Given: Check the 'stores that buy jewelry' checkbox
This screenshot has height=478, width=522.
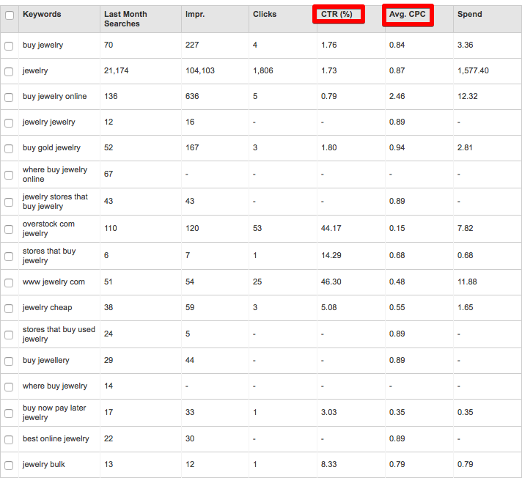Looking at the screenshot, I should (x=9, y=257).
